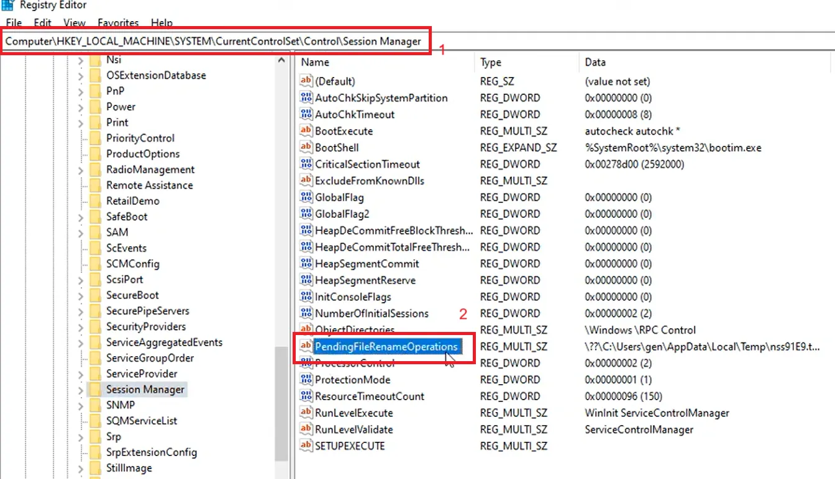Click the Registry Editor title bar icon
Screen dimensions: 835x479
6,5
